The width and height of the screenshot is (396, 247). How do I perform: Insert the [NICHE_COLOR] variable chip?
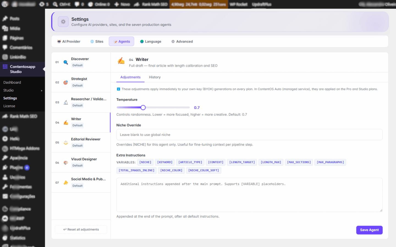[x=171, y=170]
